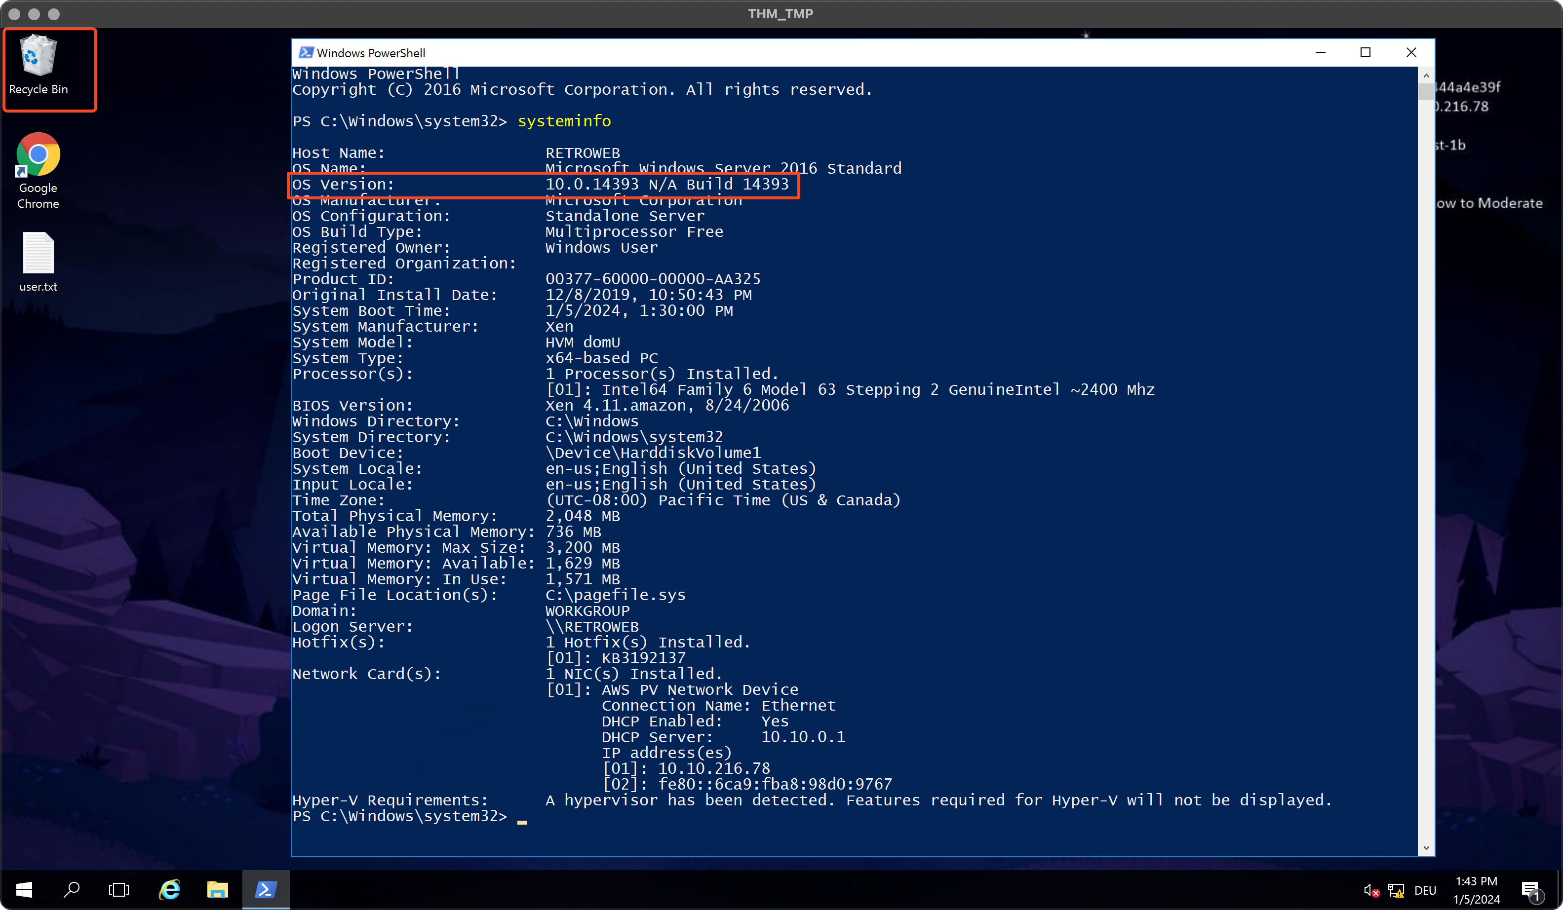Image resolution: width=1563 pixels, height=910 pixels.
Task: Click Product ID 00377-60000-00000-AA325
Action: point(653,279)
